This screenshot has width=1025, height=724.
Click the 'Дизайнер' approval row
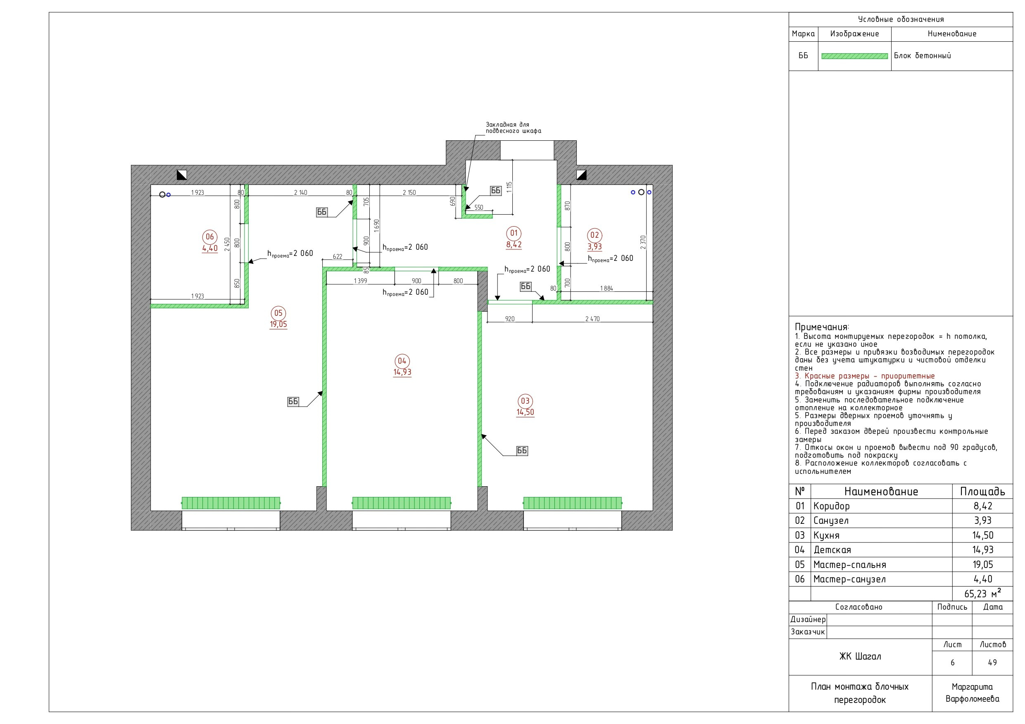click(901, 620)
